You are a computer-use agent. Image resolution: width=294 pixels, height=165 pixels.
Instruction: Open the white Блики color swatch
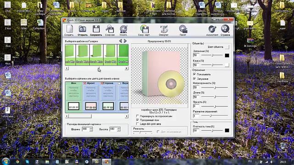(x=227, y=65)
